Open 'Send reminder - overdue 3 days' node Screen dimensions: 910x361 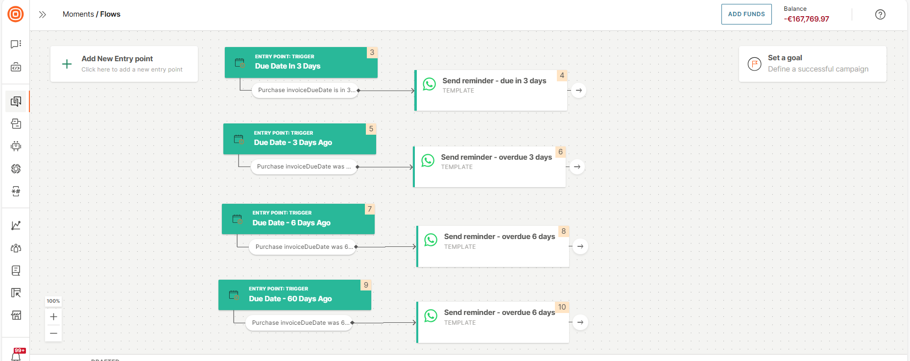489,167
